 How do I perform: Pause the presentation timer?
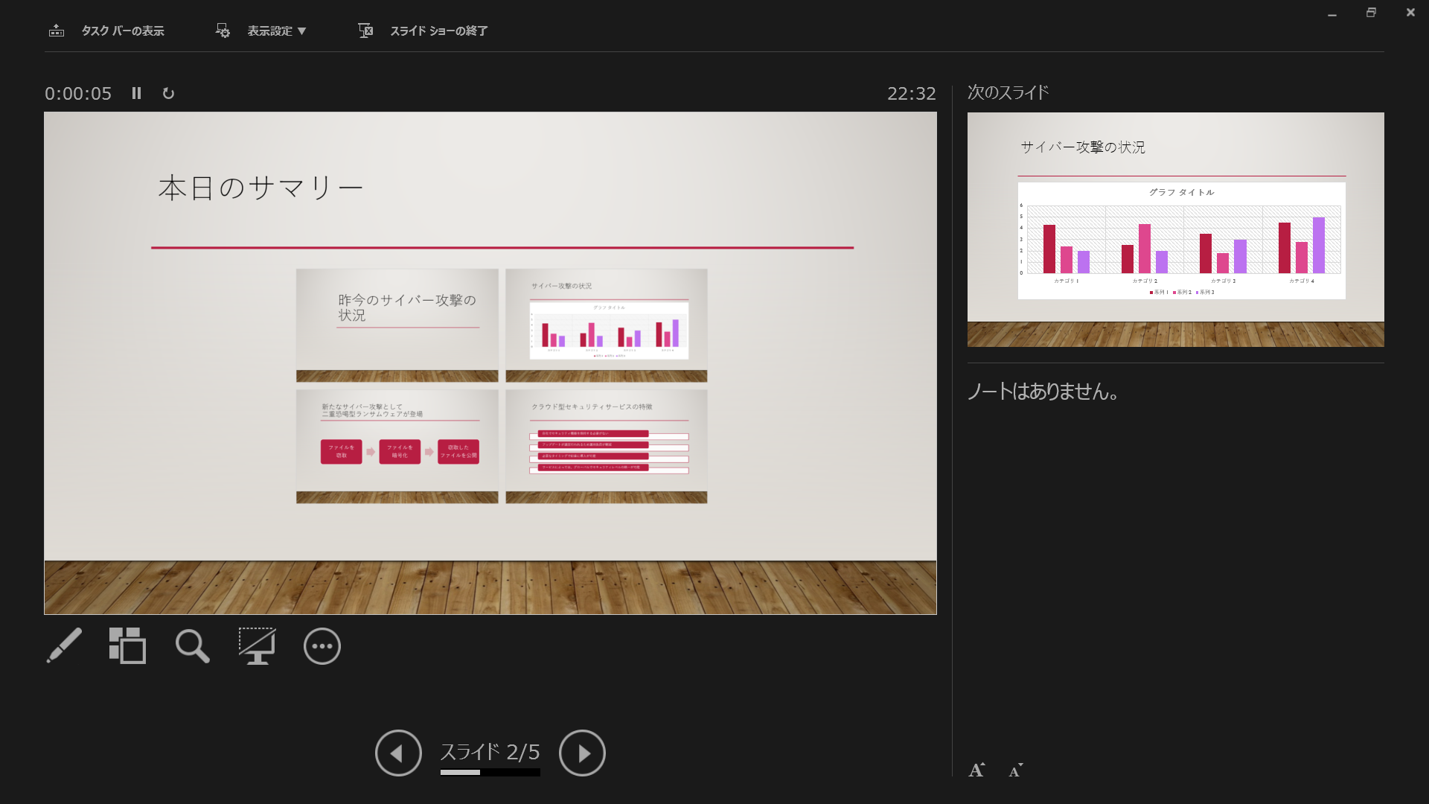coord(136,93)
